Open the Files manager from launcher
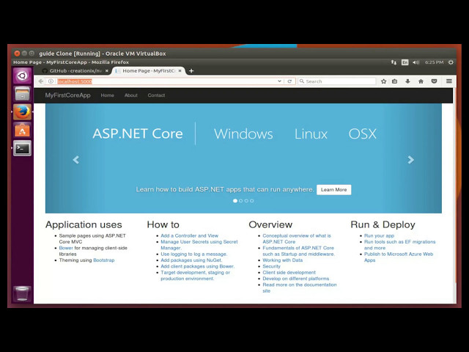This screenshot has height=352, width=469. (22, 94)
